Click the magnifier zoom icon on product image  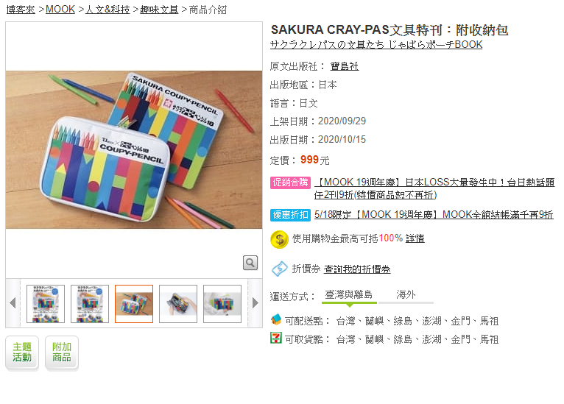tap(250, 263)
